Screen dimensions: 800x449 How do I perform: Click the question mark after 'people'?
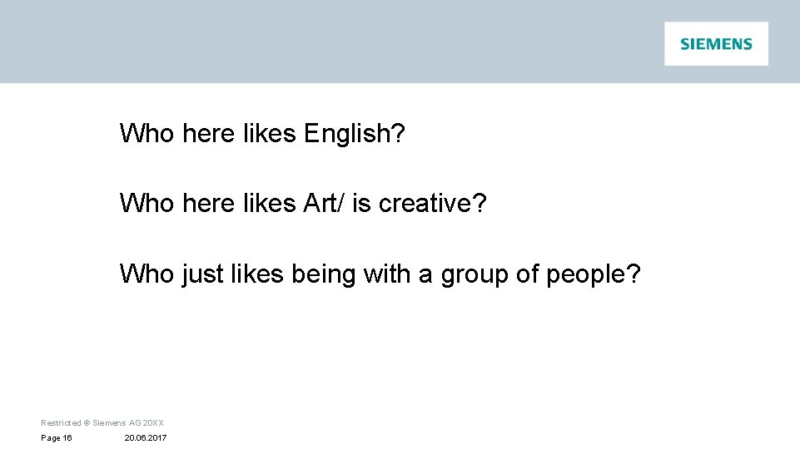(x=634, y=274)
